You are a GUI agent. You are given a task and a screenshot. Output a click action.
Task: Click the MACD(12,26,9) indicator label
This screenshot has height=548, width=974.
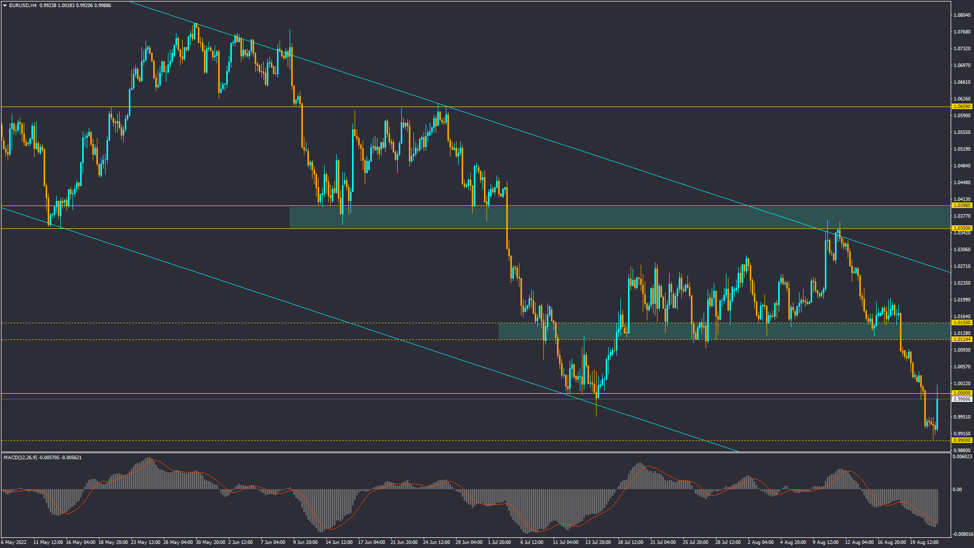point(20,458)
